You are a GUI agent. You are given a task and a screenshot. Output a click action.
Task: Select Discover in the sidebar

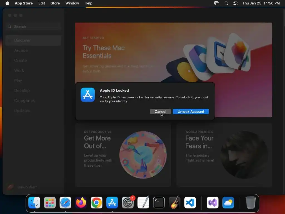coord(33,40)
